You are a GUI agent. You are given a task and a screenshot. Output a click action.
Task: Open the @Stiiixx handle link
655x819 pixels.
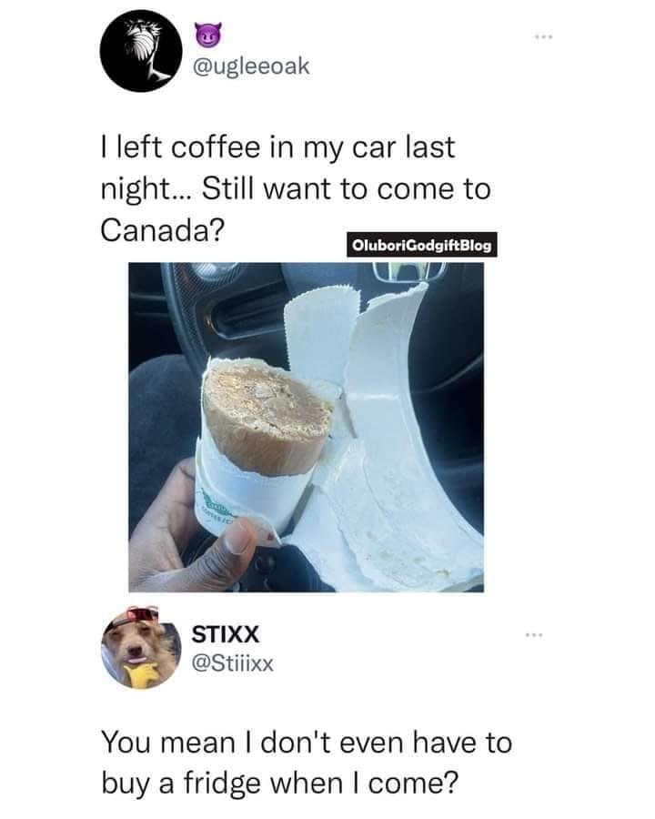(233, 663)
